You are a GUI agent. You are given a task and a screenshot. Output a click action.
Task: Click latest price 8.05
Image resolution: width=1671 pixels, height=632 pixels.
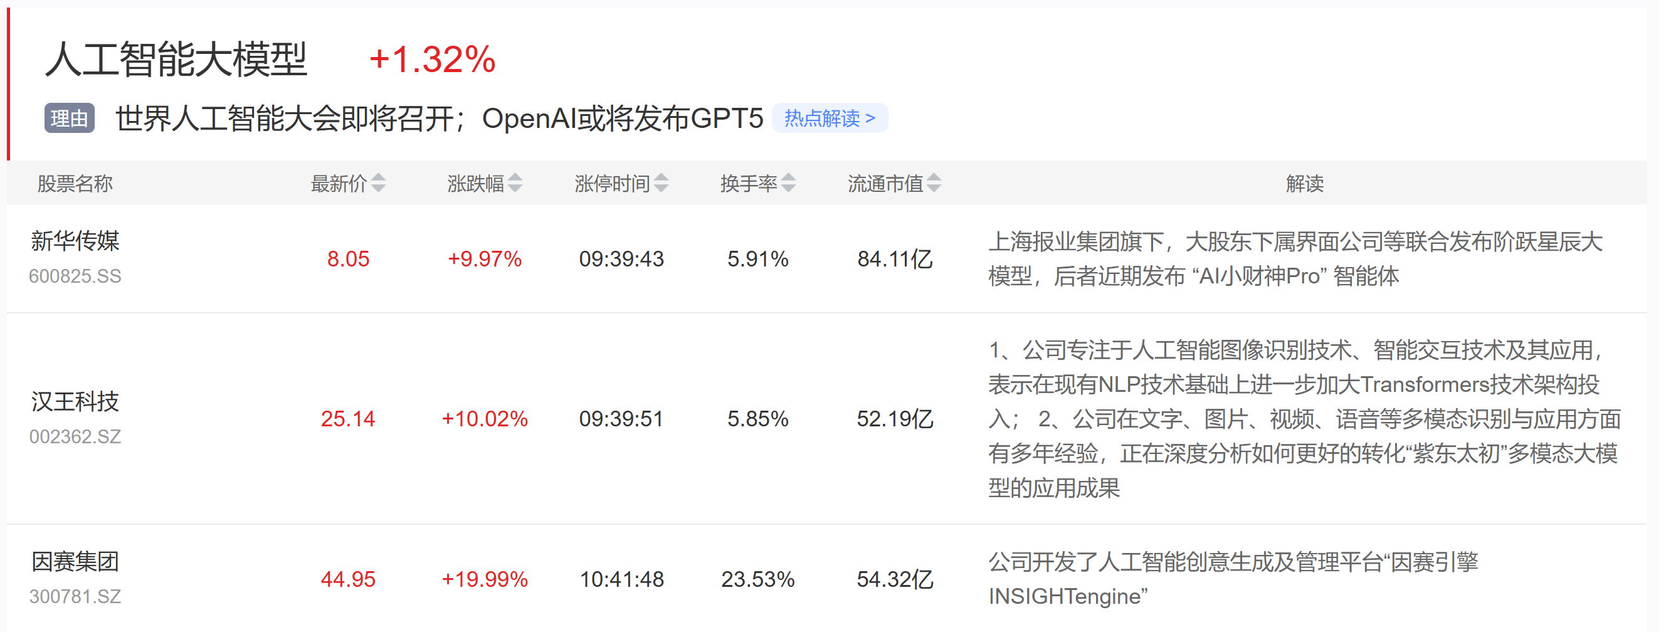(349, 259)
